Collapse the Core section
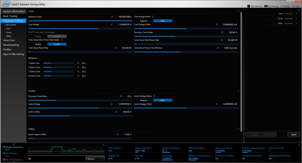302x163 pixels. [x=238, y=11]
